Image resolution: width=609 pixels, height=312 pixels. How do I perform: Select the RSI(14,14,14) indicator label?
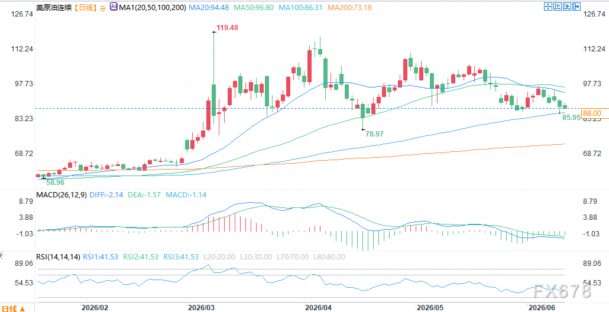(58, 256)
